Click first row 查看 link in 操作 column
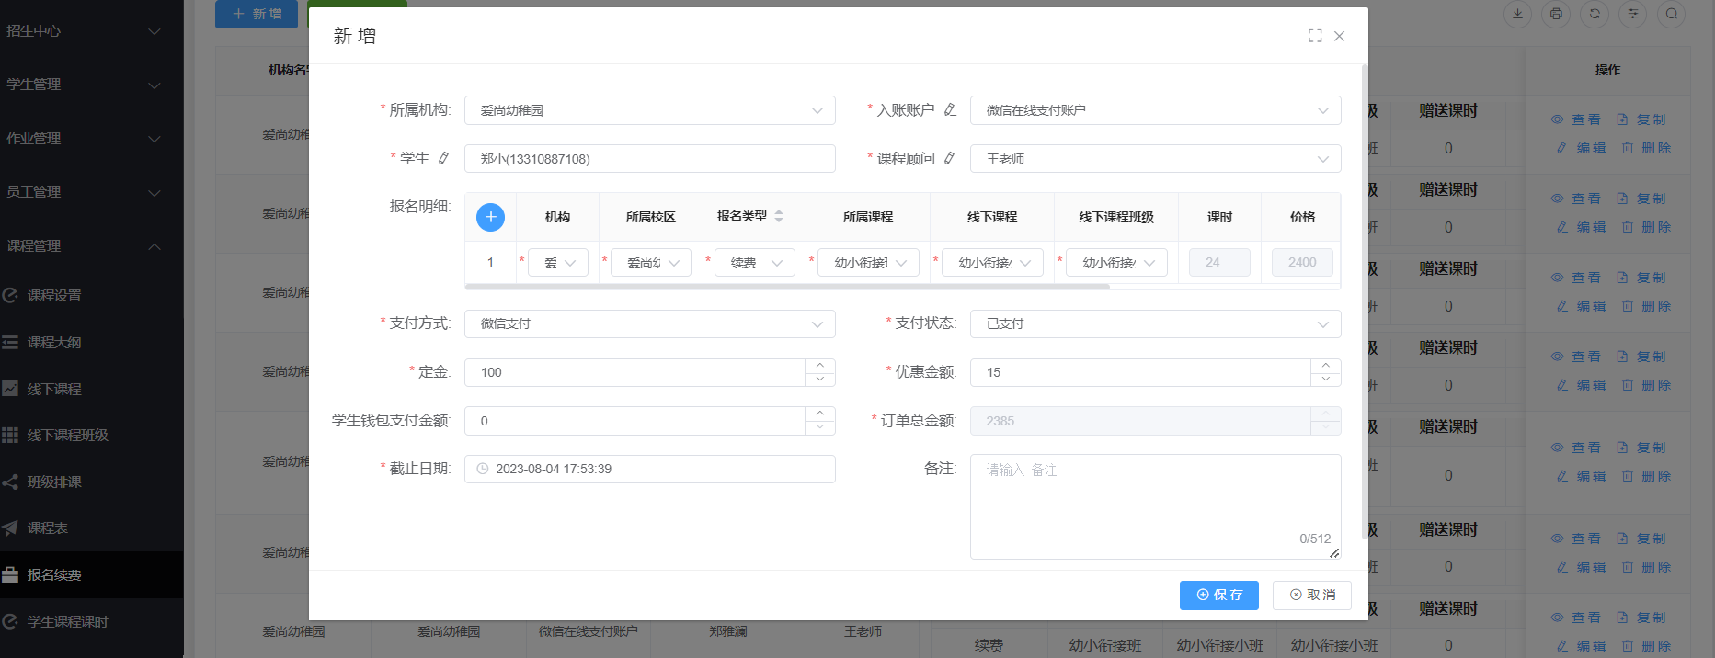 1575,119
